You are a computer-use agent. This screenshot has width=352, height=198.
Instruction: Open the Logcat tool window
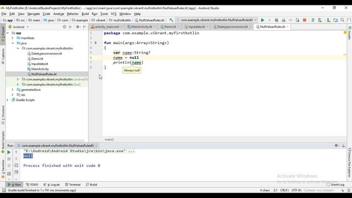(x=52, y=185)
